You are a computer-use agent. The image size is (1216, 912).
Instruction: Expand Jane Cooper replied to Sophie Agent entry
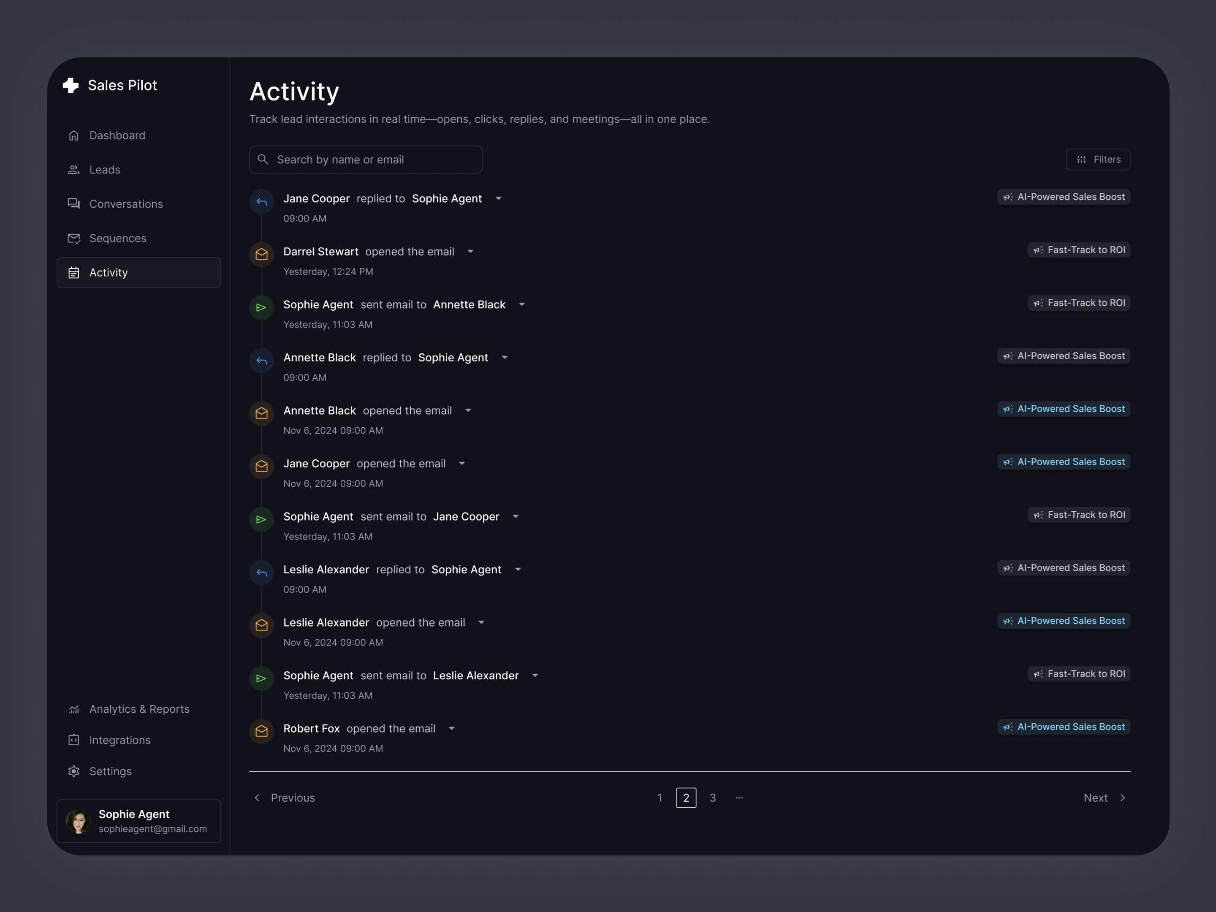point(499,198)
